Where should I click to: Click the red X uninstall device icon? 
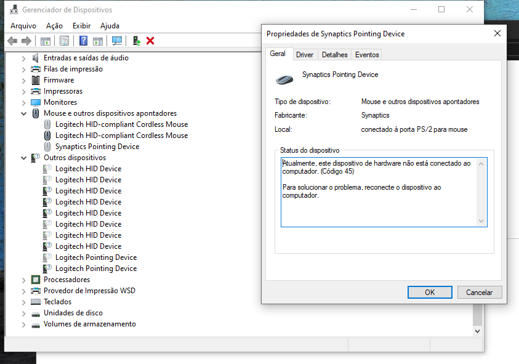click(150, 41)
